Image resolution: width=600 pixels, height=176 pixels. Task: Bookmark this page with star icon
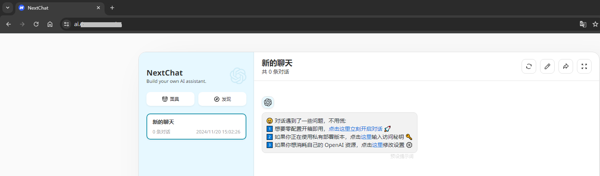click(x=595, y=24)
